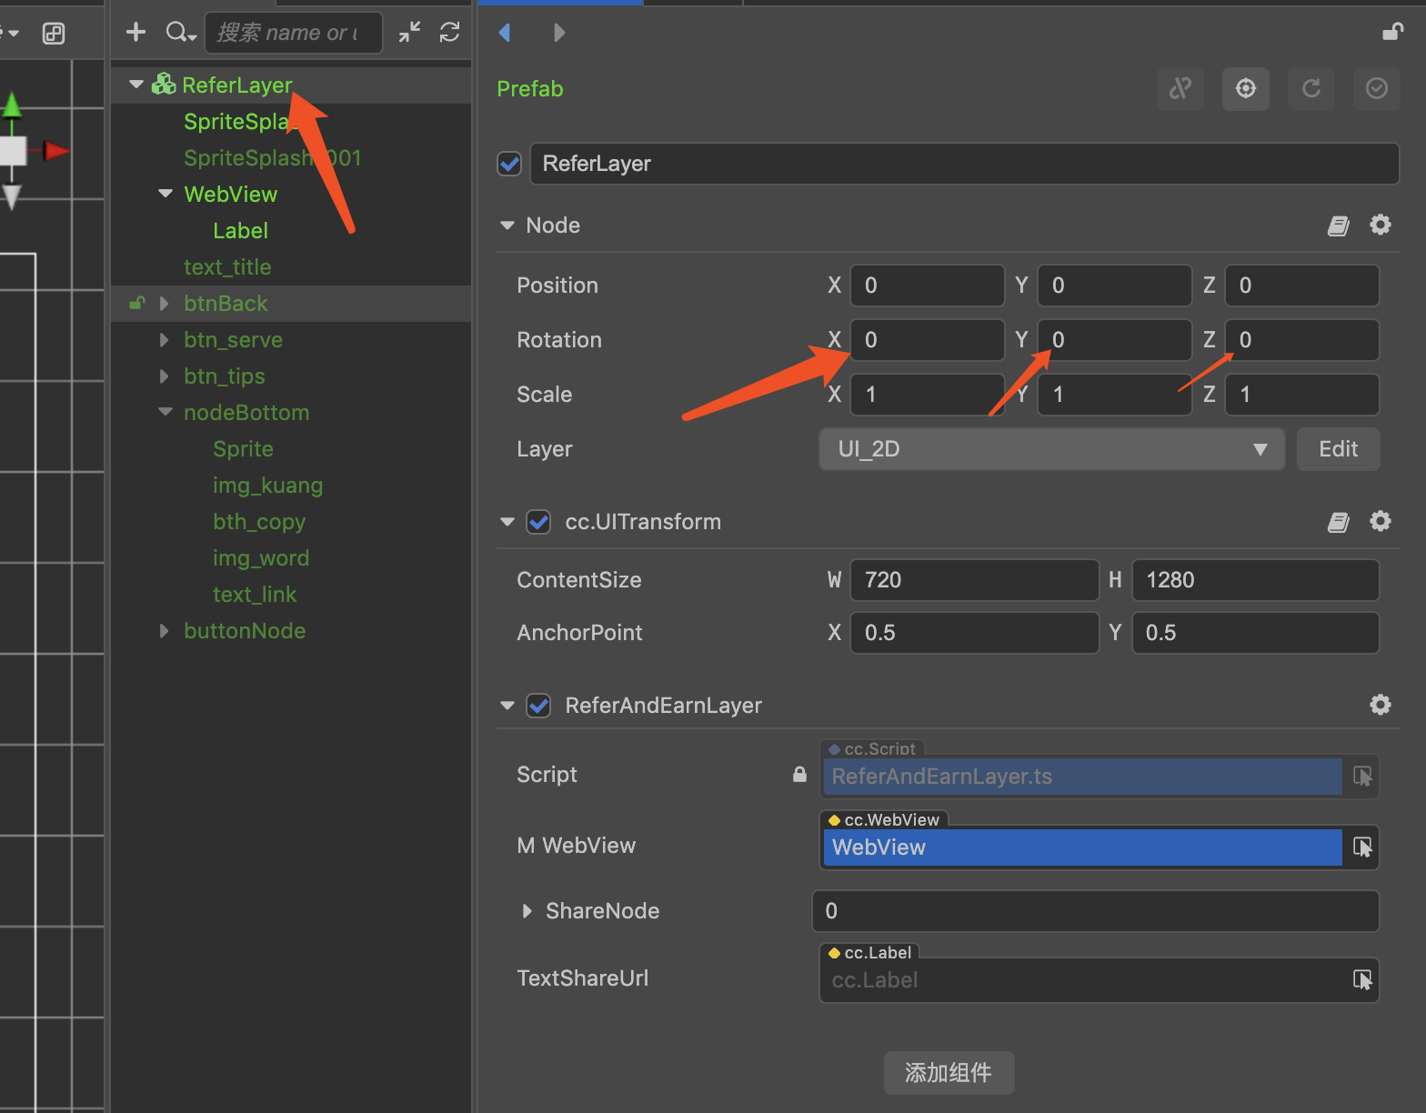Expand the ShareNode array property
This screenshot has width=1426, height=1113.
(527, 911)
